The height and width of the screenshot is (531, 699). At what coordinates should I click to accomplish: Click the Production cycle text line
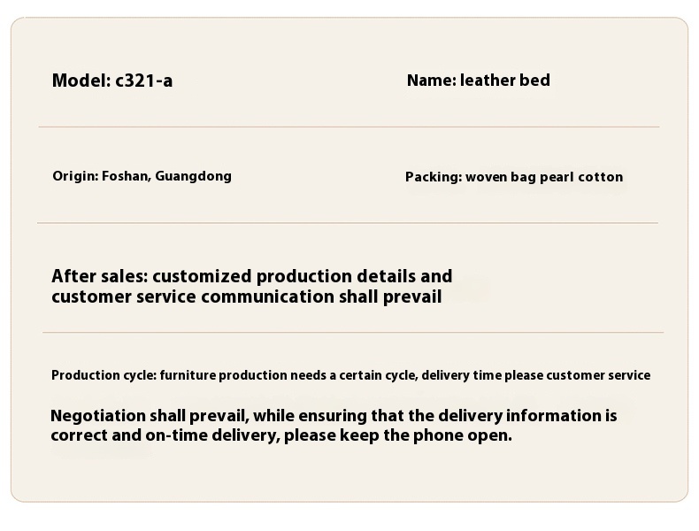point(351,375)
